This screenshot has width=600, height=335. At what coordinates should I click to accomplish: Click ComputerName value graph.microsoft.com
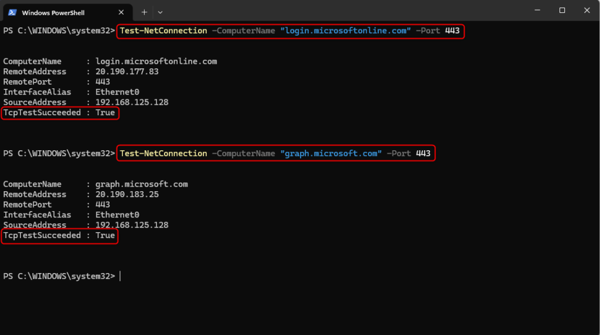point(142,184)
